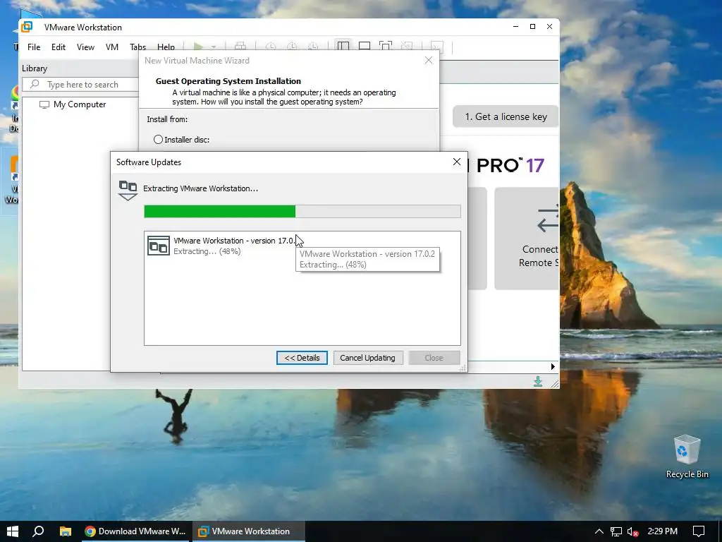722x542 pixels.
Task: Click the Send Ctrl+Alt+Del toolbar icon
Action: tap(240, 47)
